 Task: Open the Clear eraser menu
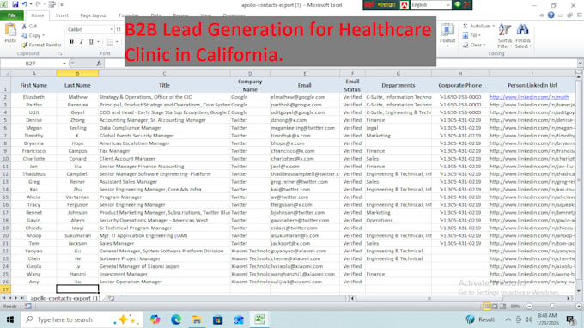(474, 45)
